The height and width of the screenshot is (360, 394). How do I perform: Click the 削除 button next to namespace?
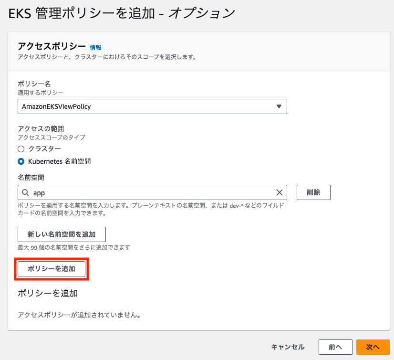[313, 192]
